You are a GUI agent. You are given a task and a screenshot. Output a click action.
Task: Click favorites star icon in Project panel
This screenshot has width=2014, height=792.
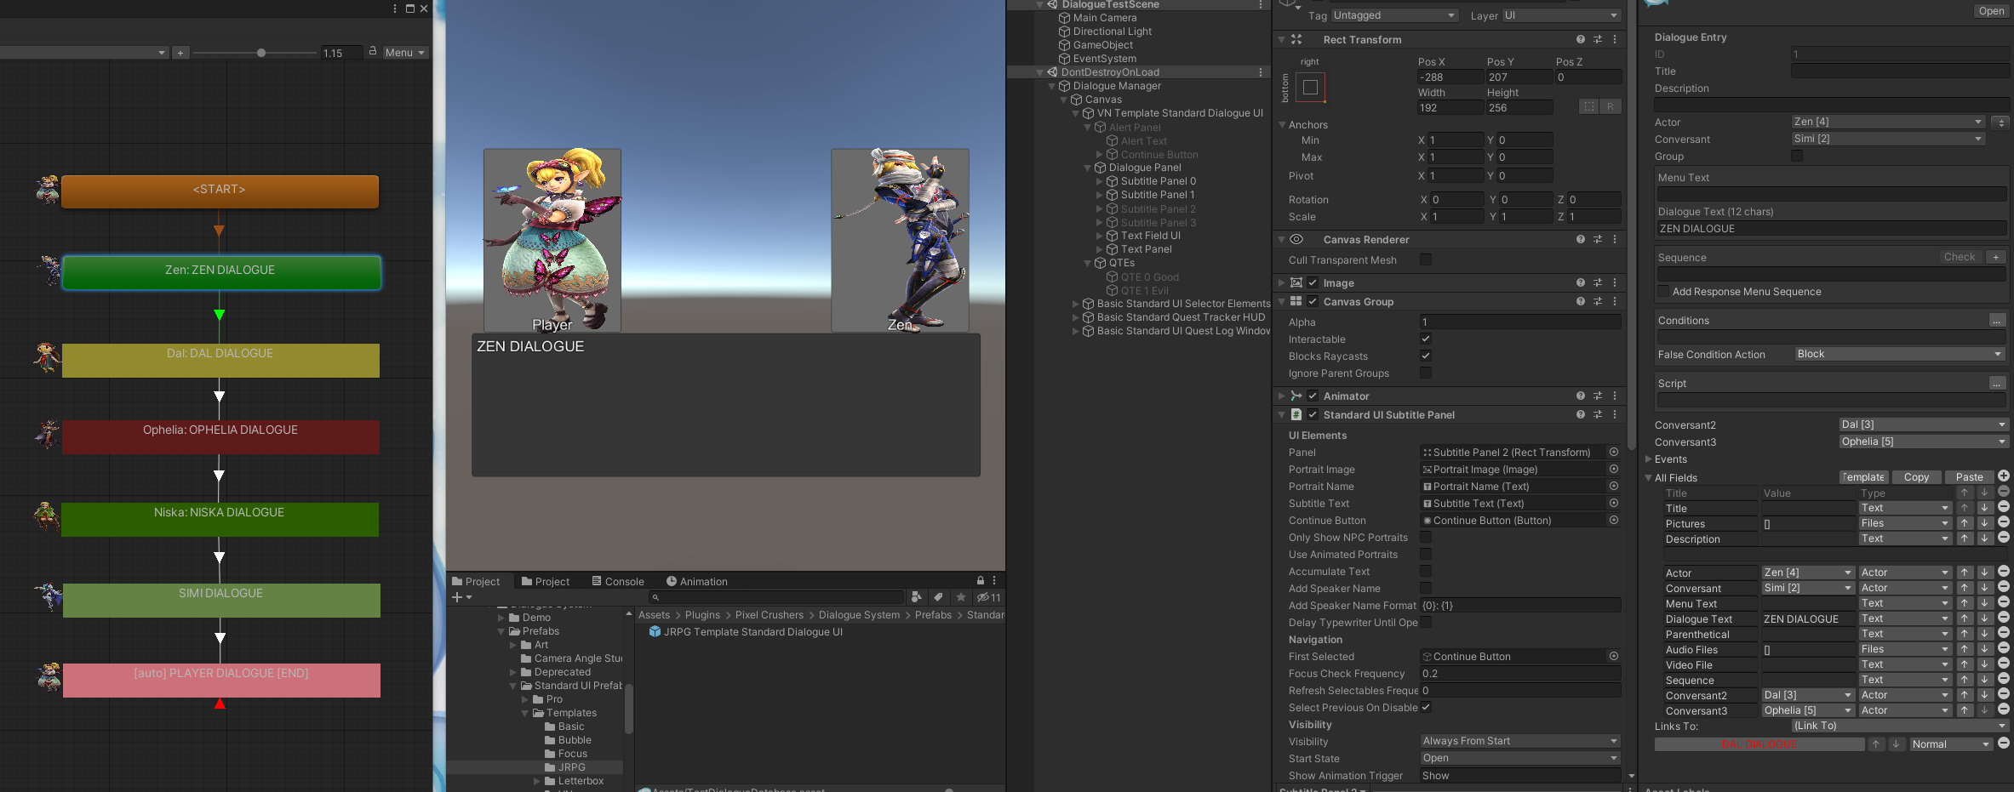coord(961,597)
